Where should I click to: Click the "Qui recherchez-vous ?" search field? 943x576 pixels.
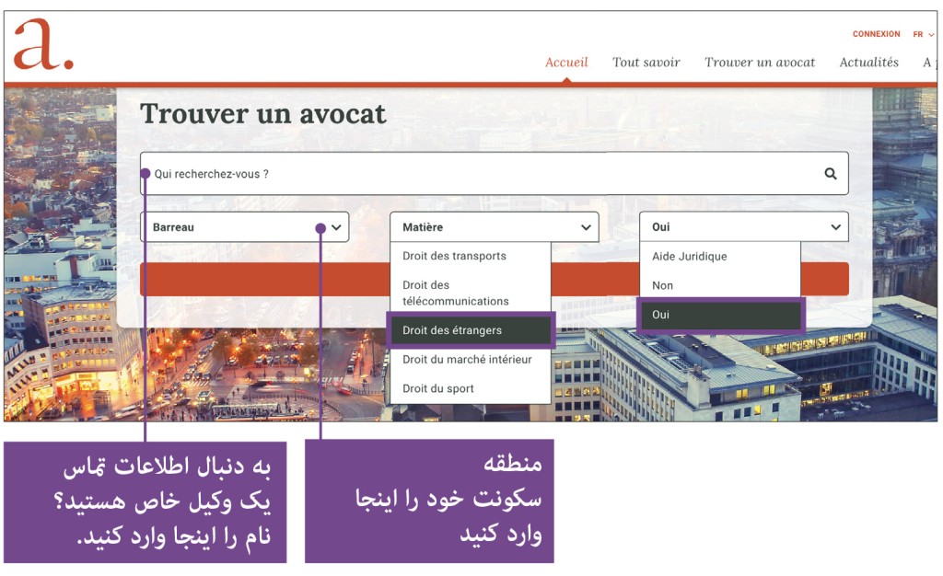click(x=368, y=173)
